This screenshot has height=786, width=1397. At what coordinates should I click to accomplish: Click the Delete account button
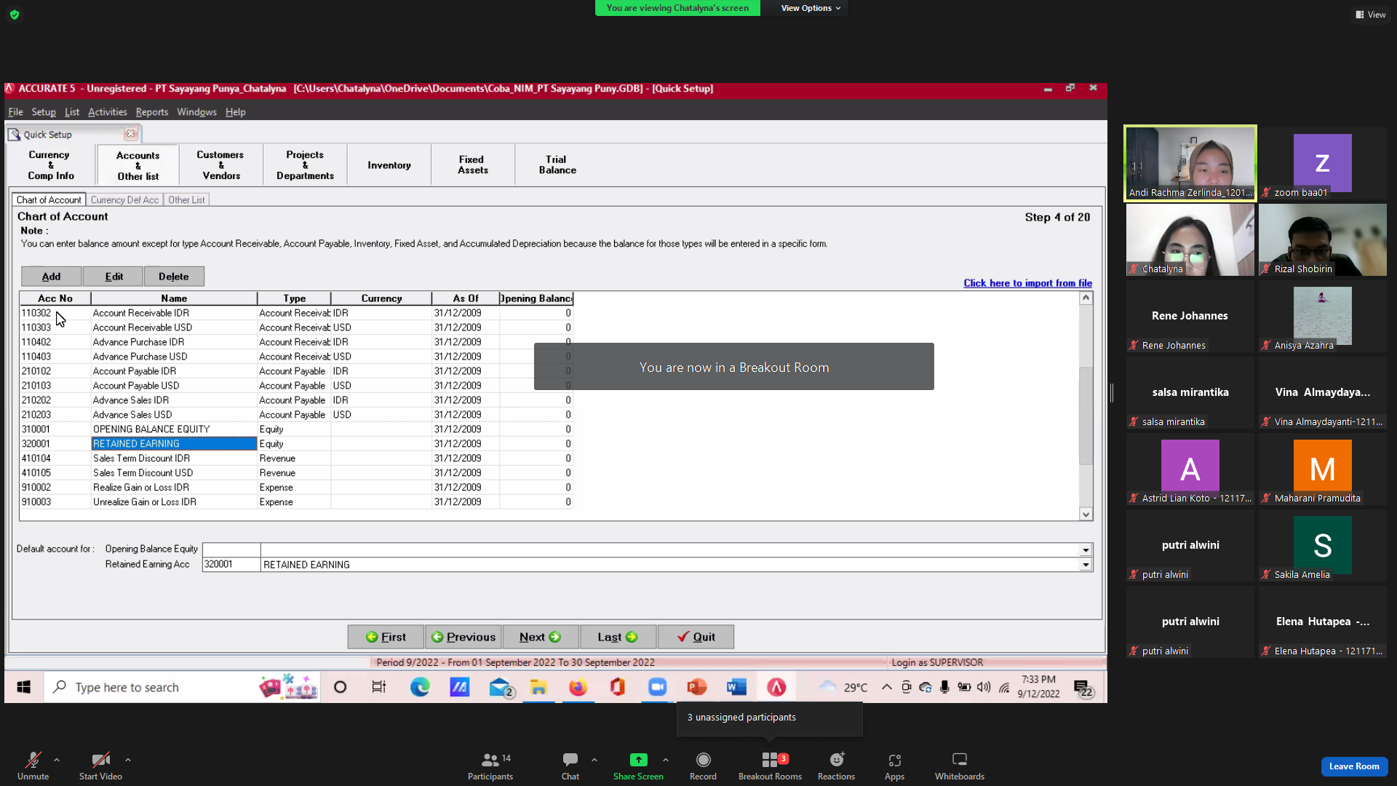tap(174, 277)
